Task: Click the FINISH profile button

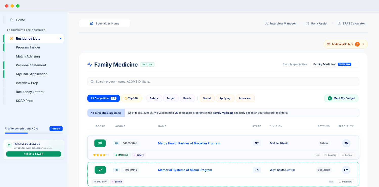Action: pos(56,129)
